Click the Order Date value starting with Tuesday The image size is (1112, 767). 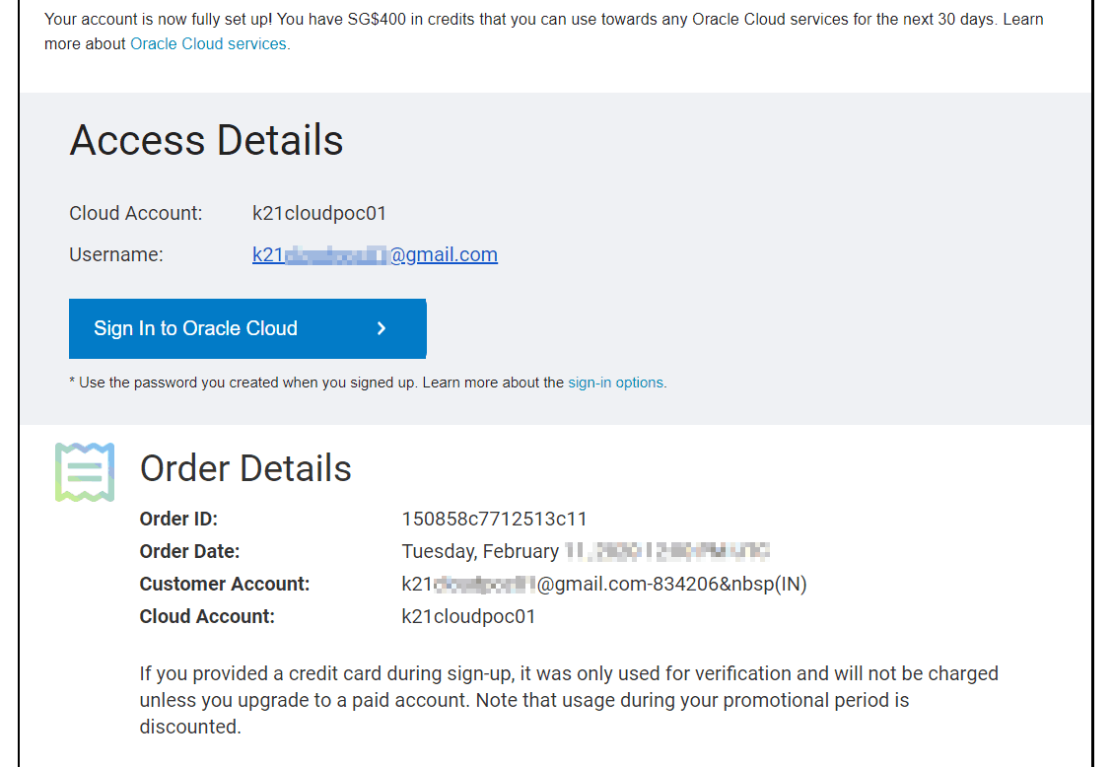click(x=585, y=552)
